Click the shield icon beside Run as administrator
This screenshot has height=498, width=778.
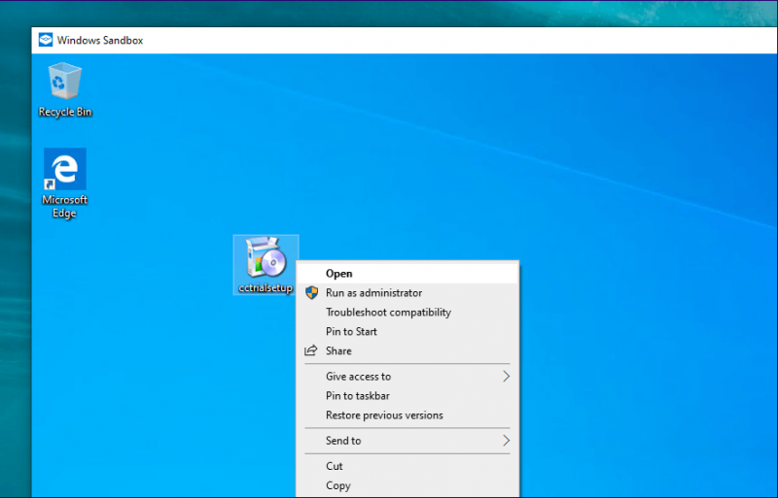[311, 293]
